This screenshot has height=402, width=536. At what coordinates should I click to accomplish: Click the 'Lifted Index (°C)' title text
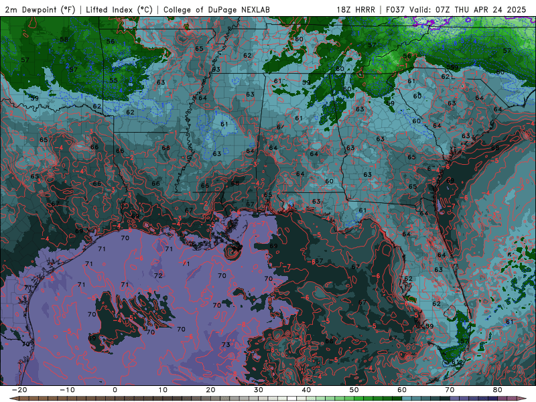[119, 9]
